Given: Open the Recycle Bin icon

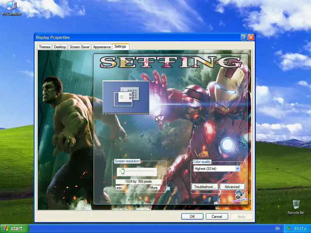Looking at the screenshot, I should point(296,207).
